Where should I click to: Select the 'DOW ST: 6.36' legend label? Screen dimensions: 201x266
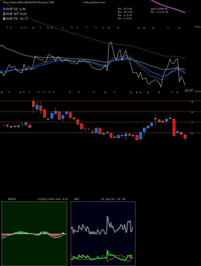[x=16, y=9]
